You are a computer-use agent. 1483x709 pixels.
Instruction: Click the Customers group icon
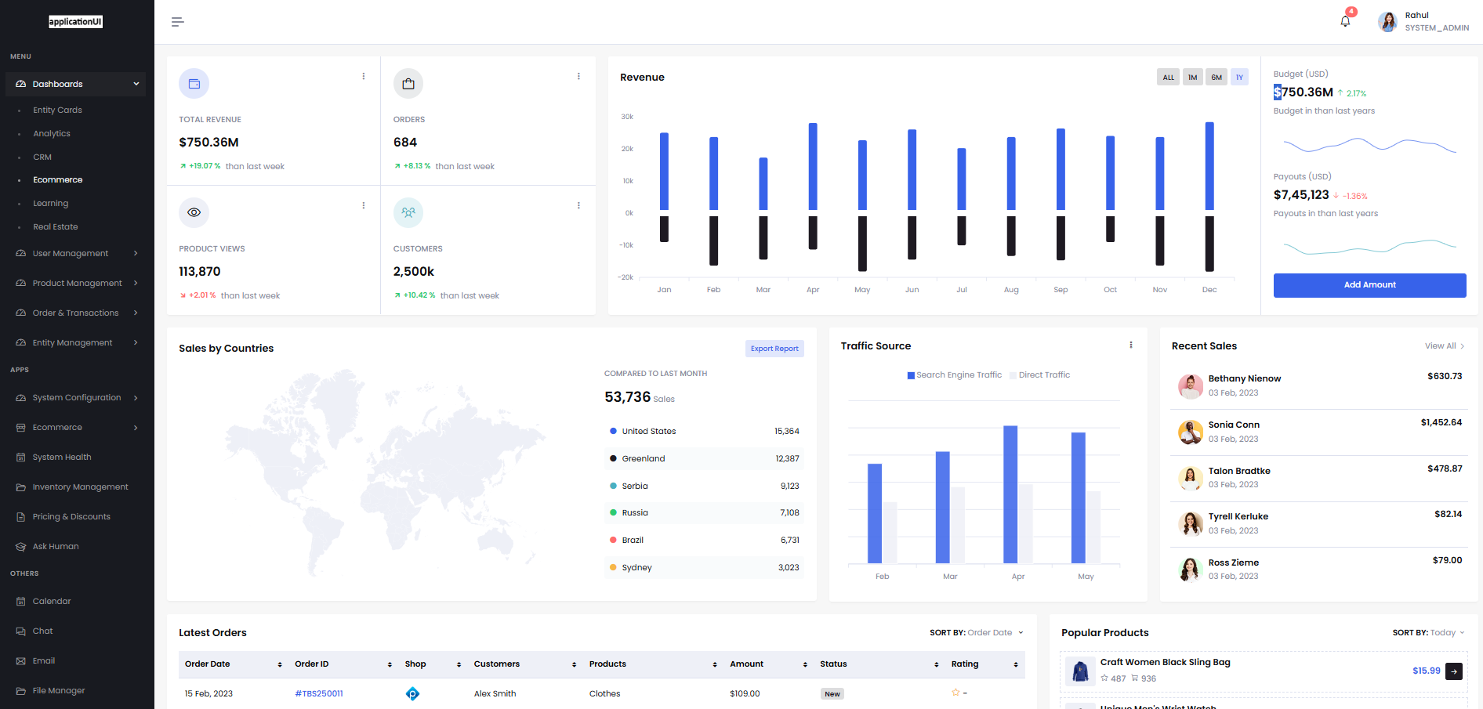click(408, 212)
